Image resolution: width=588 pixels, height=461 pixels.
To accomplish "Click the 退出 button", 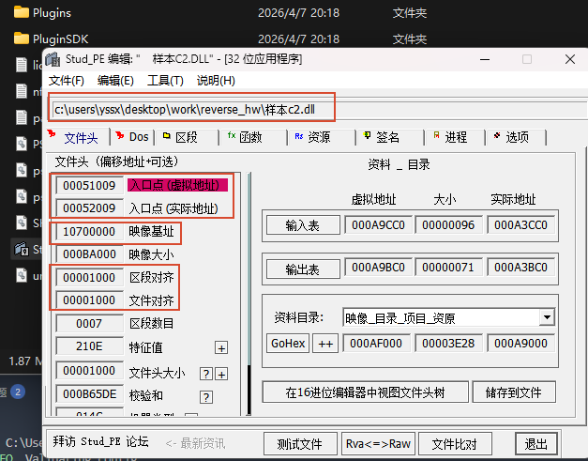I will (x=536, y=444).
